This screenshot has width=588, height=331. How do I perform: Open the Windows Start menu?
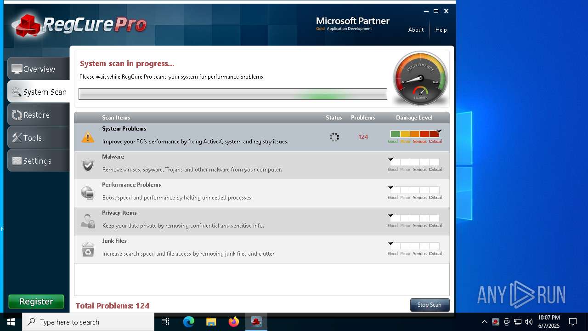point(11,322)
